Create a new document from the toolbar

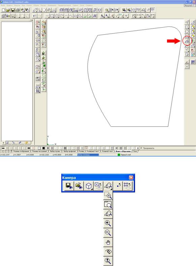pyautogui.click(x=3, y=10)
